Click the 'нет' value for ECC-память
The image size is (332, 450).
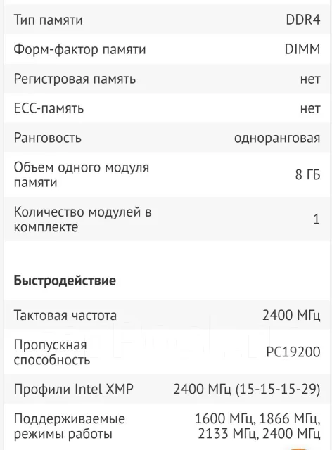point(310,108)
